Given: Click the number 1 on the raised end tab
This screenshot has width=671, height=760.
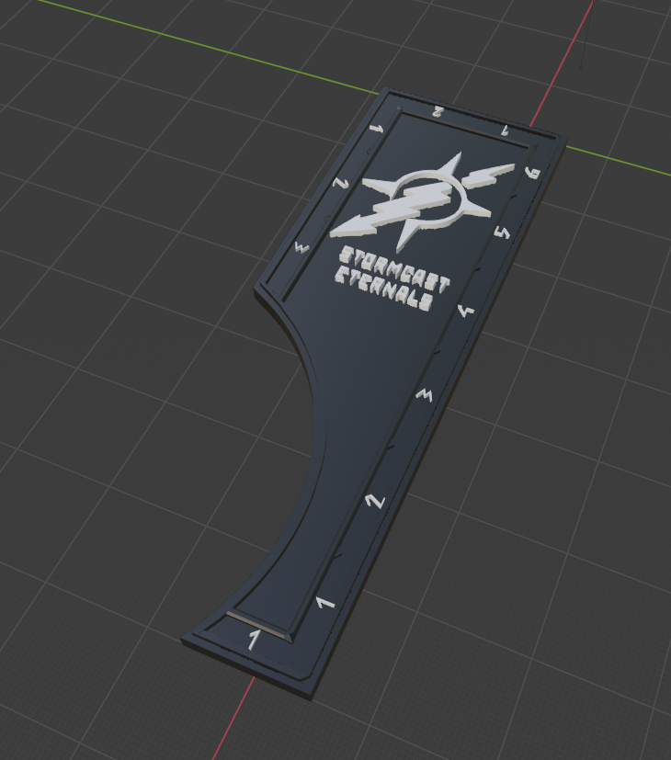Looking at the screenshot, I should click(x=253, y=640).
